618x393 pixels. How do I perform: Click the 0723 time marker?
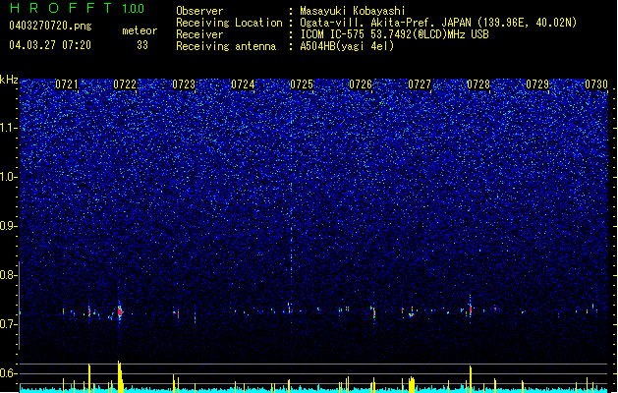click(x=184, y=84)
